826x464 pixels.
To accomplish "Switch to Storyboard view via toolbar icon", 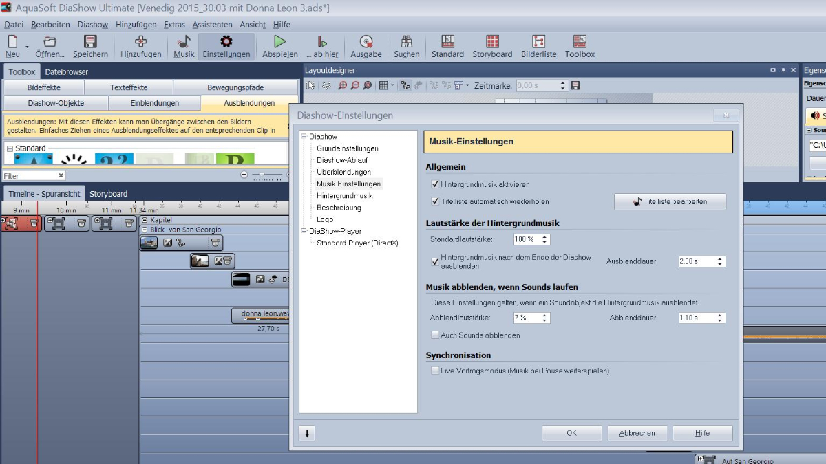I will tap(492, 45).
